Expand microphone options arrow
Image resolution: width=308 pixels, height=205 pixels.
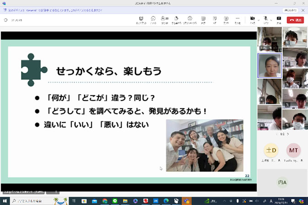tap(271, 20)
